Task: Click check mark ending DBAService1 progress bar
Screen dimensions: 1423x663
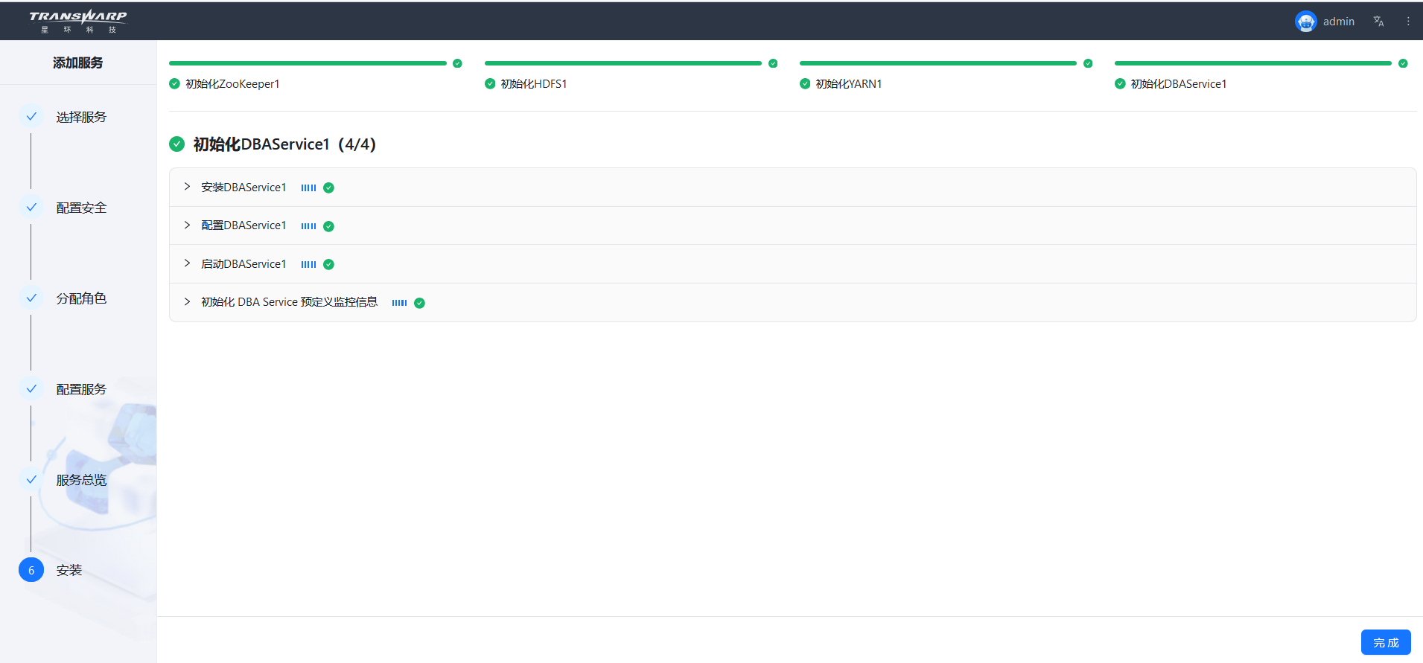Action: tap(1403, 63)
